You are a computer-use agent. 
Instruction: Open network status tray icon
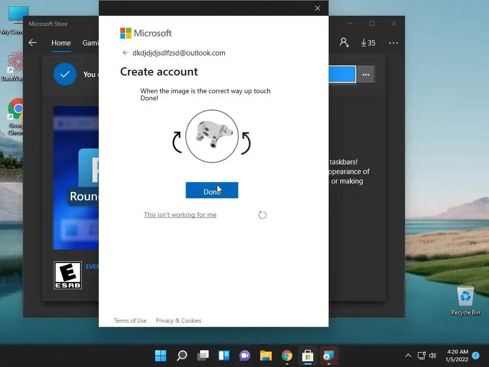[x=422, y=356]
